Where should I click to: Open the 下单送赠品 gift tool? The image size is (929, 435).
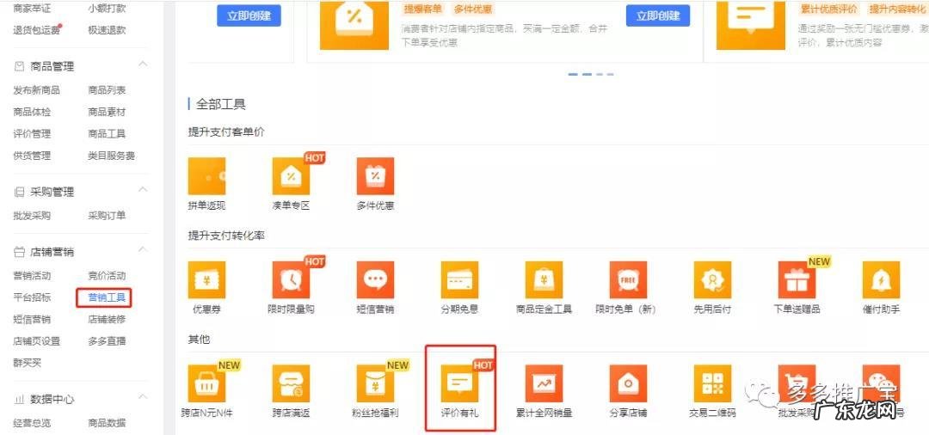tap(797, 279)
